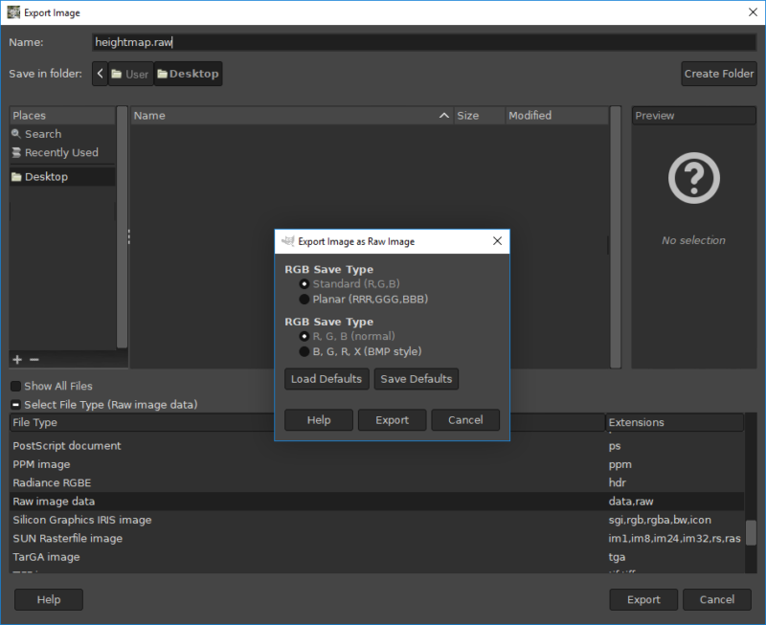Click the Search item in Places
Viewport: 766px width, 625px height.
click(42, 134)
